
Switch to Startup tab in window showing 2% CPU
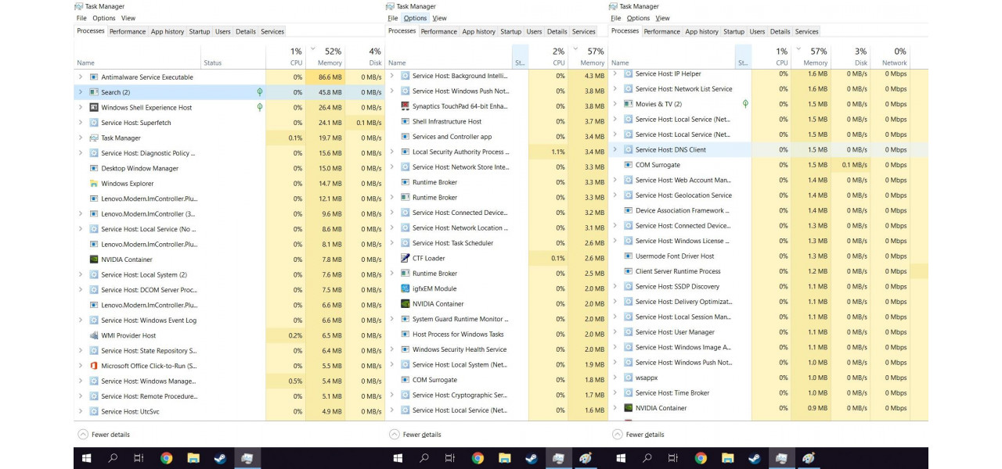511,31
